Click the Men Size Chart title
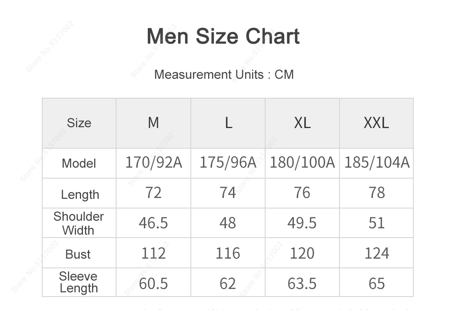The width and height of the screenshot is (456, 310). pos(223,36)
